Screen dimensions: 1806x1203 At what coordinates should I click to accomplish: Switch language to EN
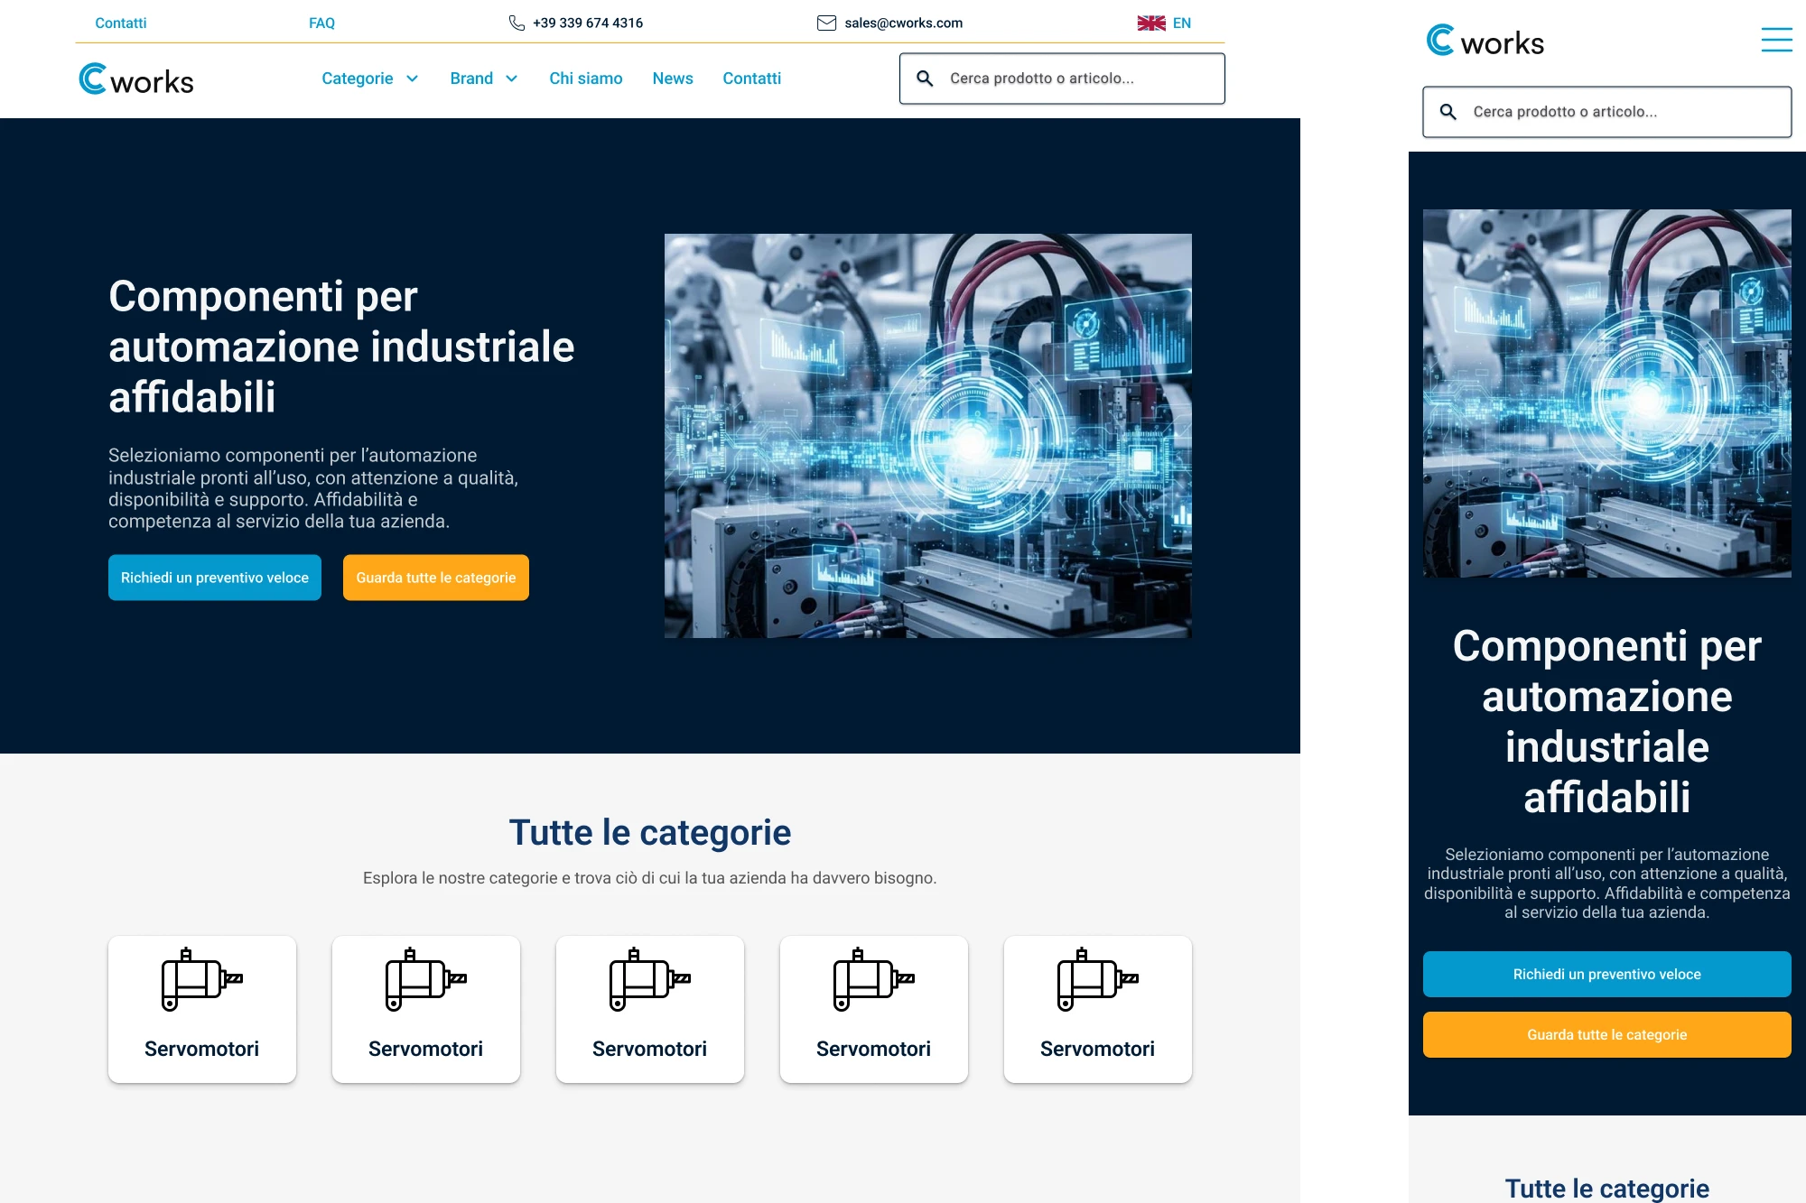[1181, 23]
